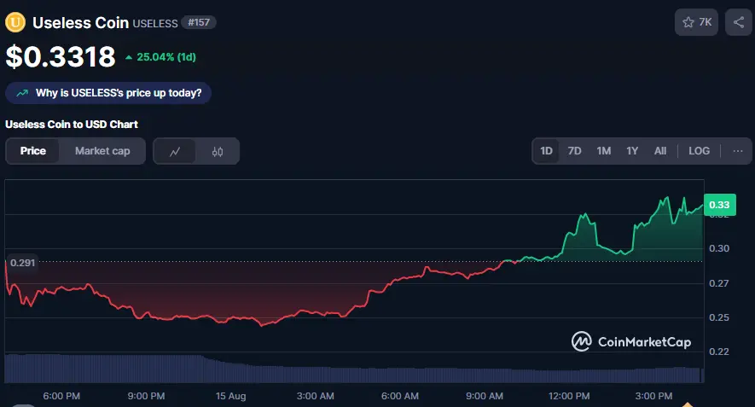
Task: Set chart range to 1Y
Action: click(x=632, y=151)
